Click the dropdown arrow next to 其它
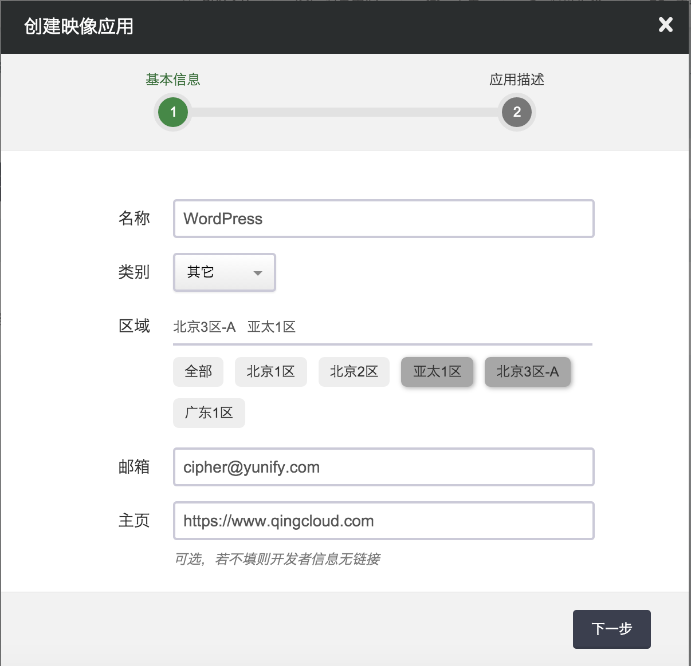Viewport: 691px width, 666px height. click(259, 273)
